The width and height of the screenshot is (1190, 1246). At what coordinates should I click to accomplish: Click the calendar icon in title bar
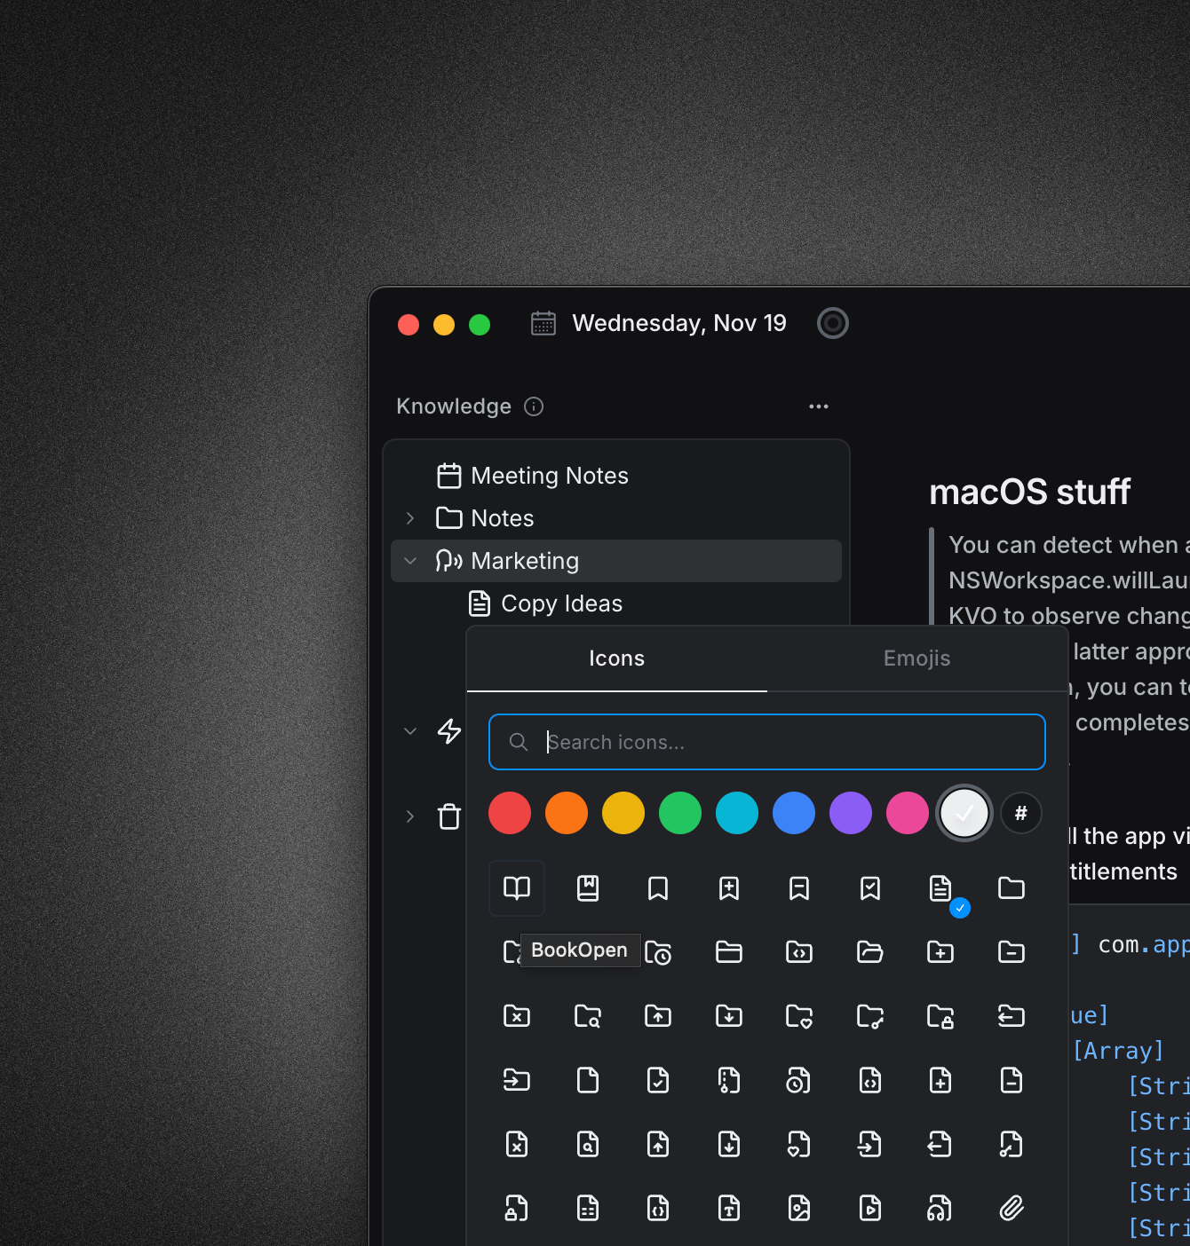point(543,323)
